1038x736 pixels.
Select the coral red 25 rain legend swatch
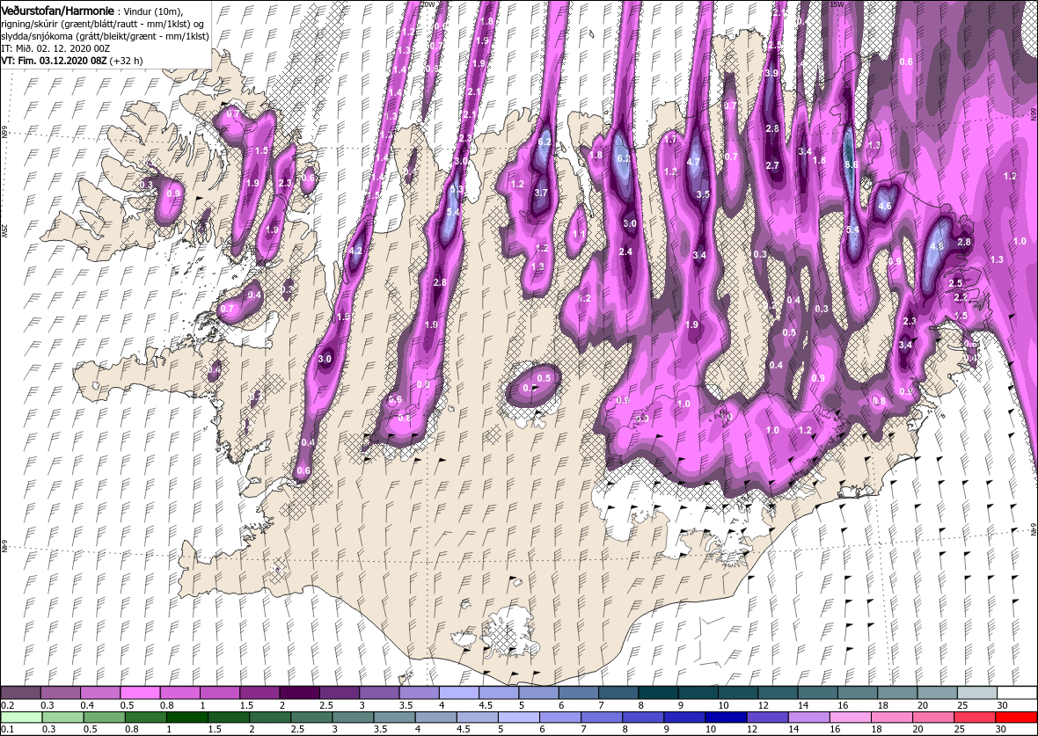pyautogui.click(x=975, y=718)
